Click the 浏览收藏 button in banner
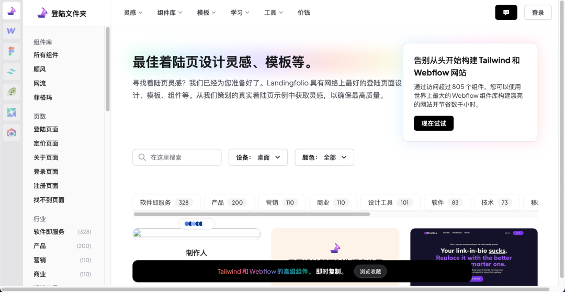The height and width of the screenshot is (292, 565). tap(370, 272)
